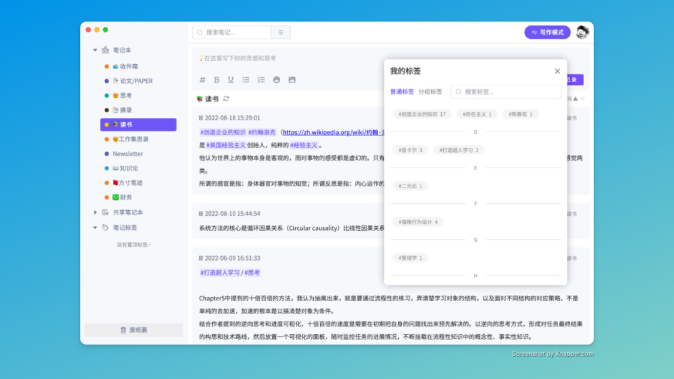This screenshot has width=674, height=379.
Task: Open the zh.wikipedia.org link in the note
Action: click(x=333, y=132)
